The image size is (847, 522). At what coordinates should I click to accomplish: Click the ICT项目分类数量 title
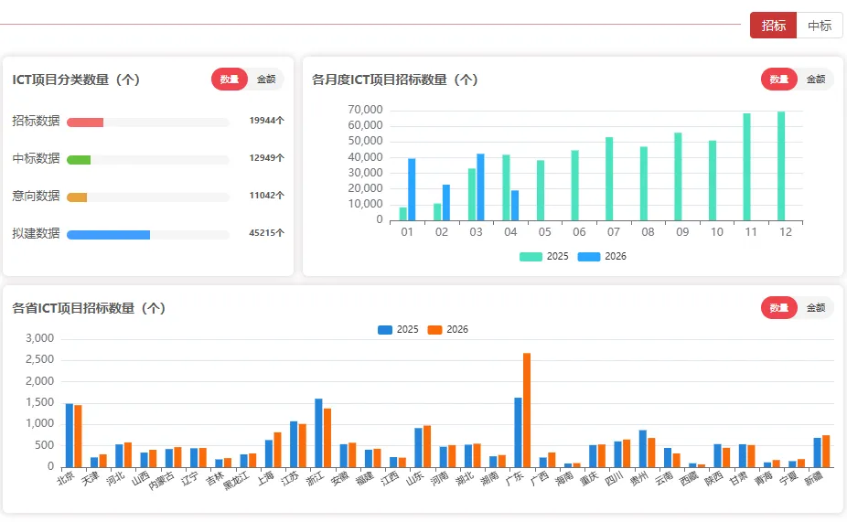pyautogui.click(x=76, y=80)
